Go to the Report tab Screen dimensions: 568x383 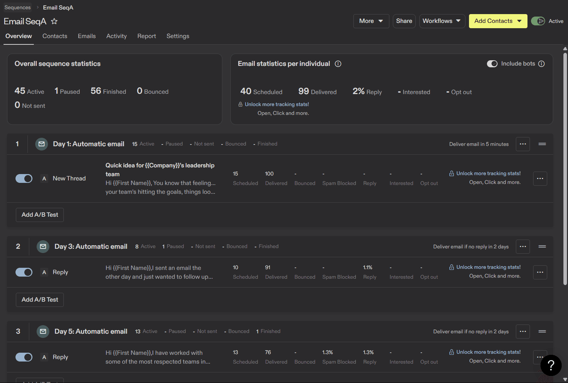147,36
